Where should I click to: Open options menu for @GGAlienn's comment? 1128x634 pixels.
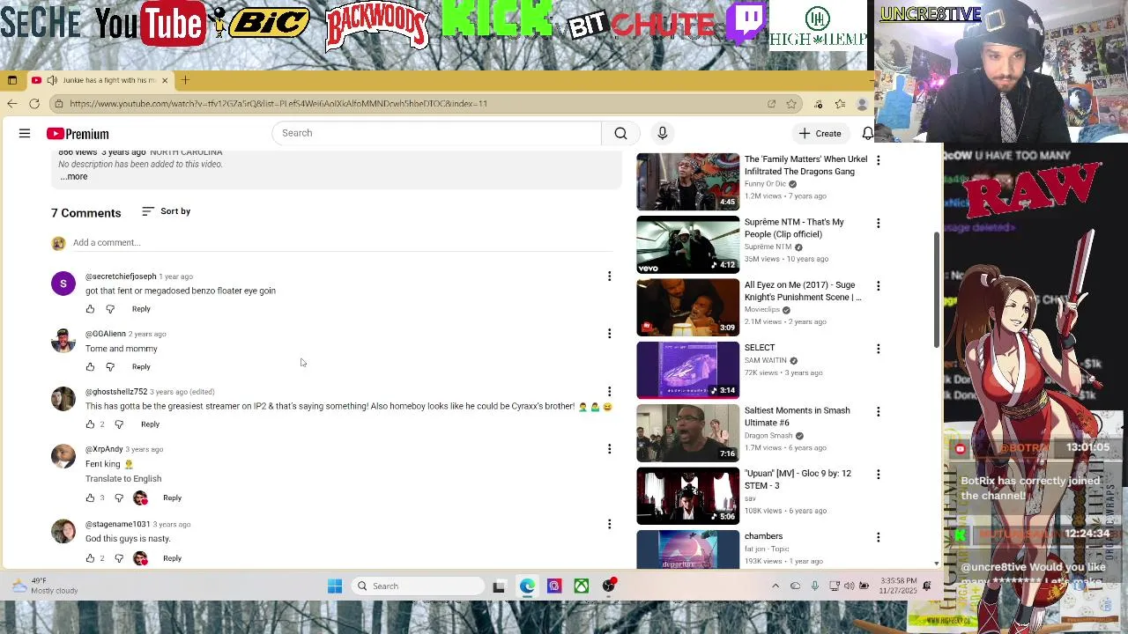pyautogui.click(x=609, y=334)
